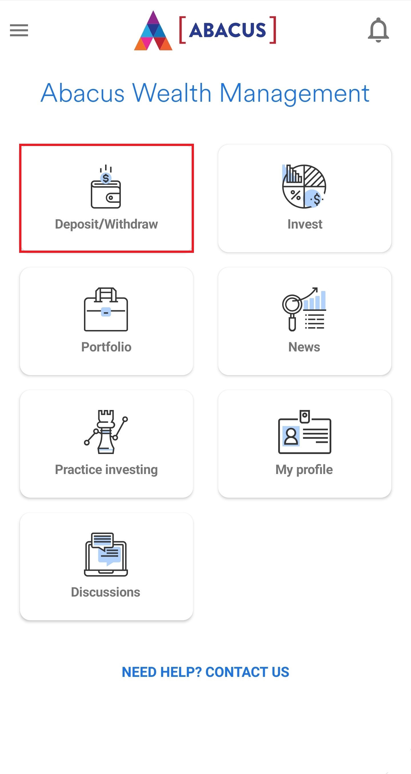Select the Discussions text label
This screenshot has width=411, height=774.
click(106, 592)
